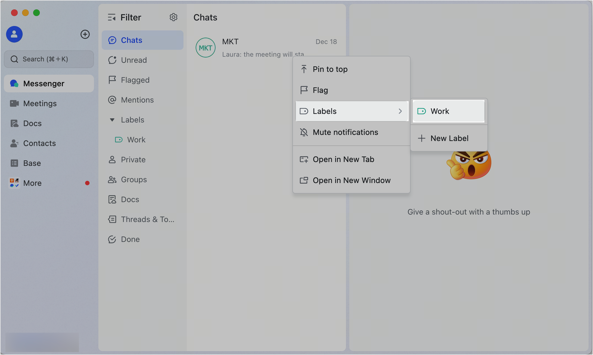Go to Base in the sidebar
The image size is (593, 355).
32,163
